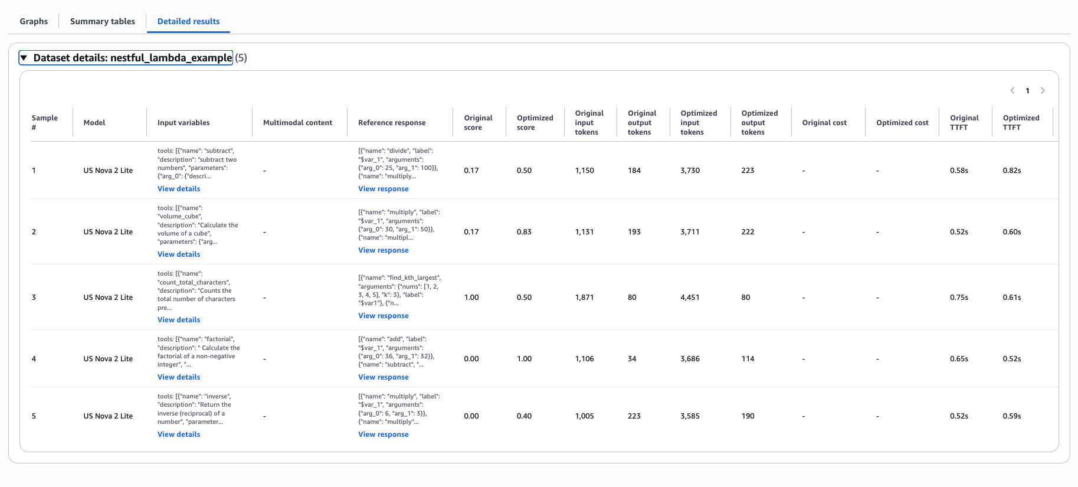
Task: Go to previous page with left chevron
Action: [x=1013, y=90]
